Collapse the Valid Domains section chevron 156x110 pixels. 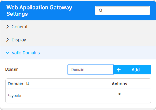click(x=8, y=53)
